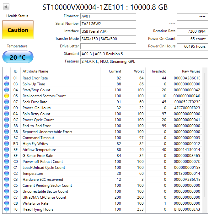Select the Hardware ECC recovered attribute name
Image resolution: width=209 pixels, height=215 pixels.
[43, 180]
